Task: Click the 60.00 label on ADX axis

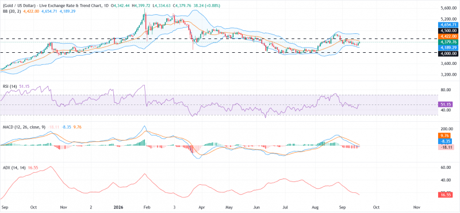Action: tap(446, 168)
